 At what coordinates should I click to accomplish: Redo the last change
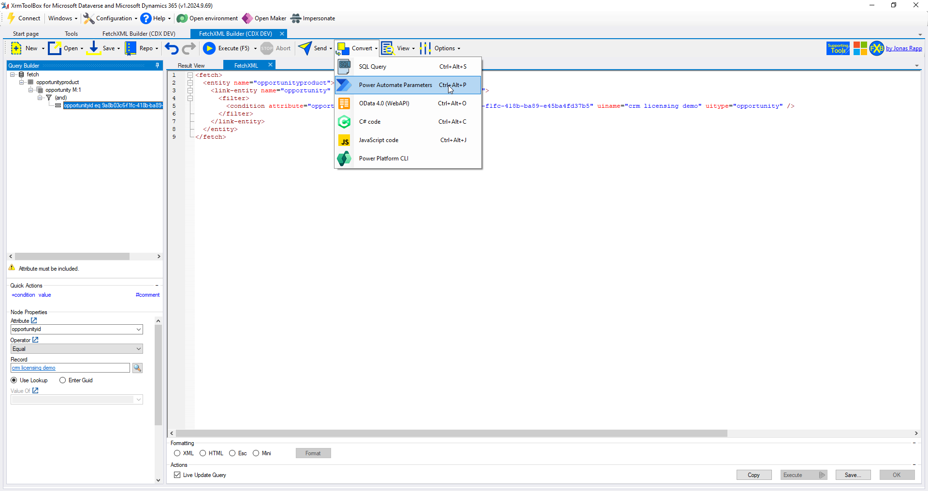(x=189, y=48)
